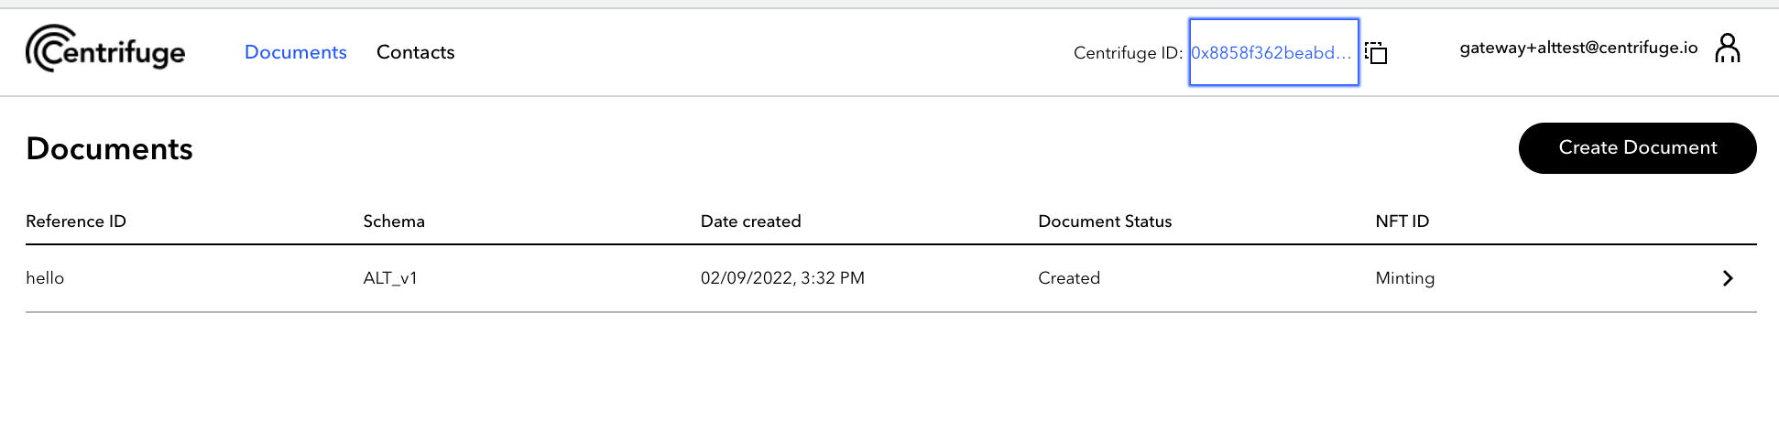Viewport: 1779px width, 421px height.
Task: Click the Documents page heading
Action: point(110,148)
